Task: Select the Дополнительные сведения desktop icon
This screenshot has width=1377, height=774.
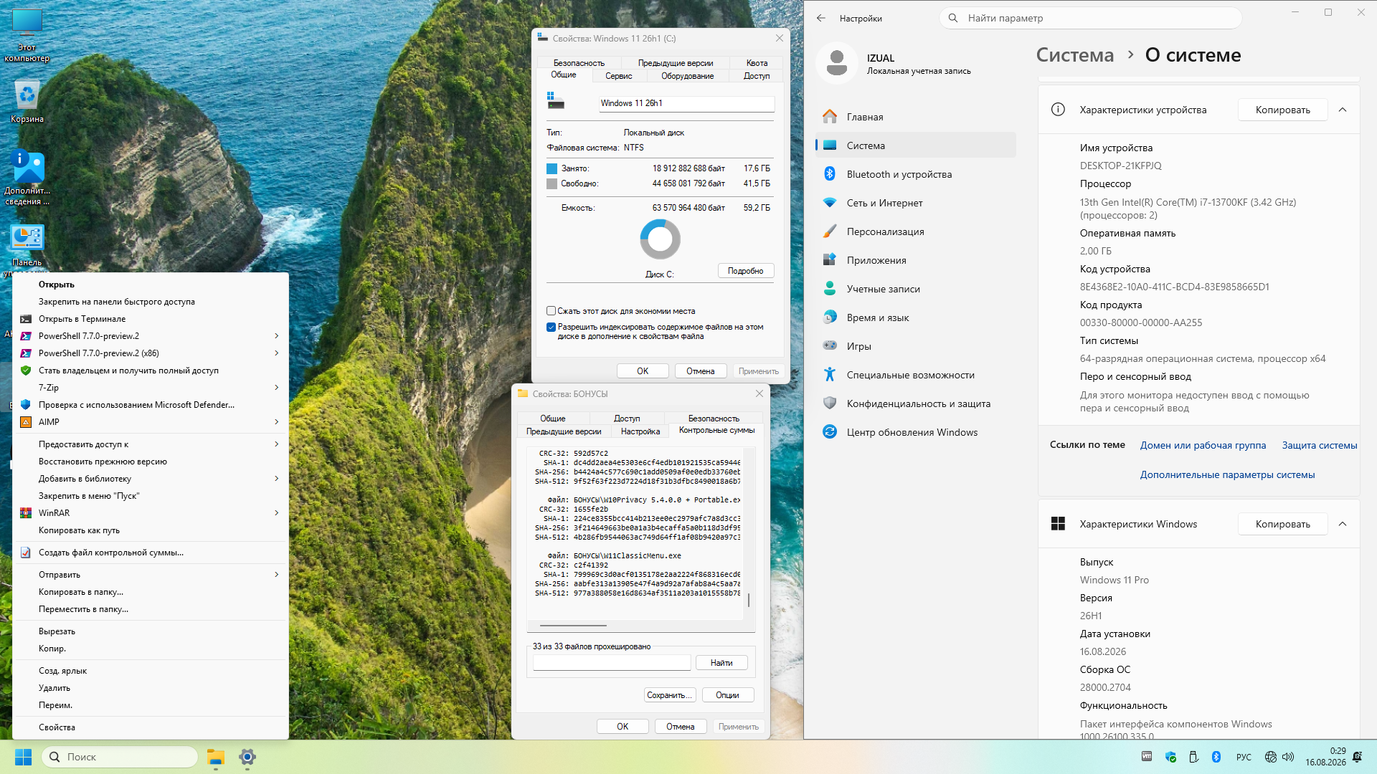Action: coord(27,178)
